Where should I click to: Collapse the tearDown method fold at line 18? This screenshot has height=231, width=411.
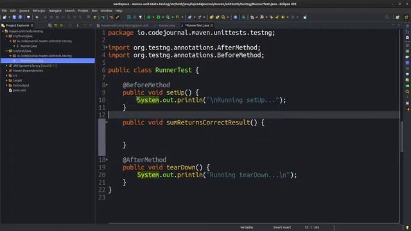[107, 160]
